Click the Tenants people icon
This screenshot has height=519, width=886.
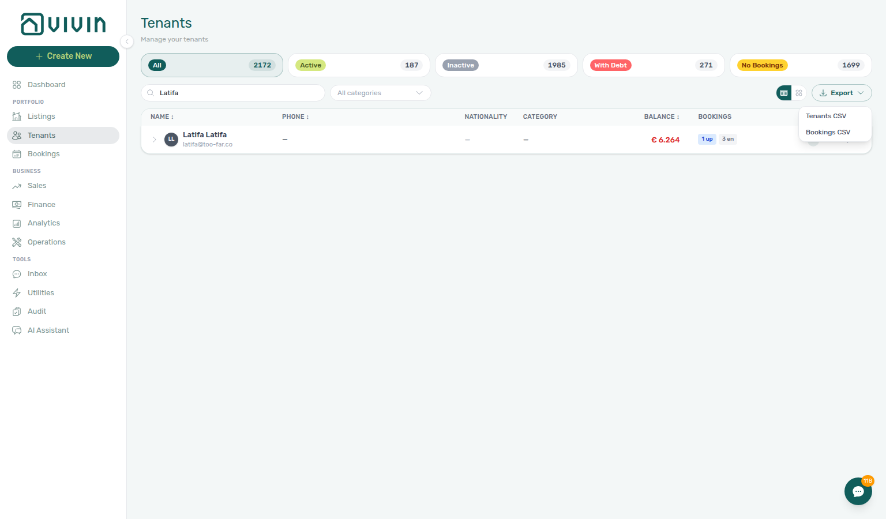point(17,136)
